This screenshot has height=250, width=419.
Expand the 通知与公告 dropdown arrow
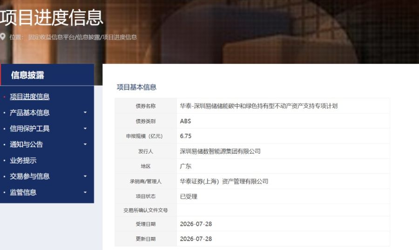click(x=85, y=144)
